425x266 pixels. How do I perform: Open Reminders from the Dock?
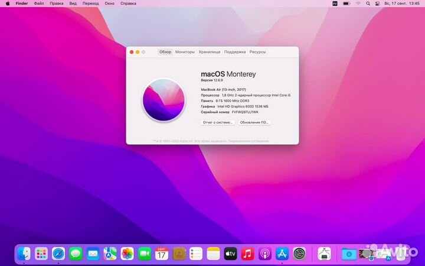pos(196,254)
